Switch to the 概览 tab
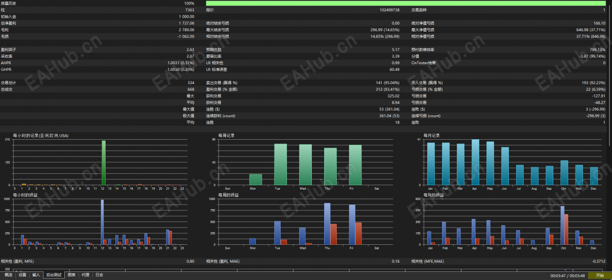This screenshot has height=280, width=612. [x=9, y=275]
